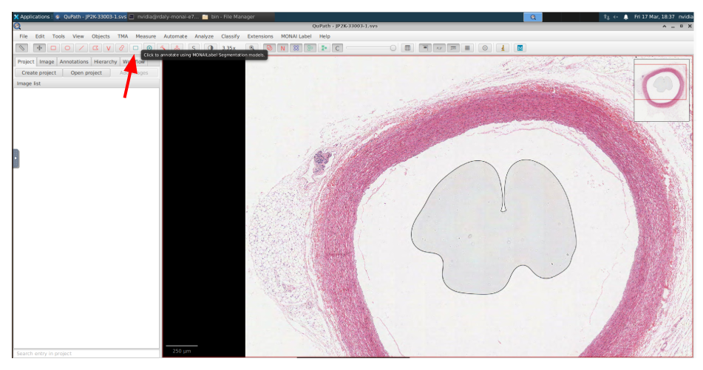Click the overlay opacity slider handle
703x370 pixels.
(393, 48)
